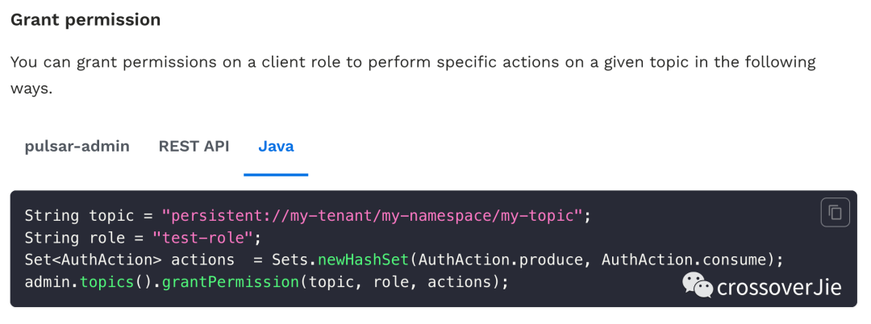Viewport: 871px width, 324px height.
Task: Click the WeChat logo in the watermark
Action: tap(698, 285)
